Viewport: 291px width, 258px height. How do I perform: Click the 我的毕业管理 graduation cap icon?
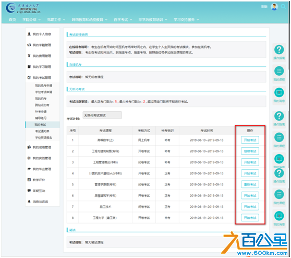pos(29,169)
